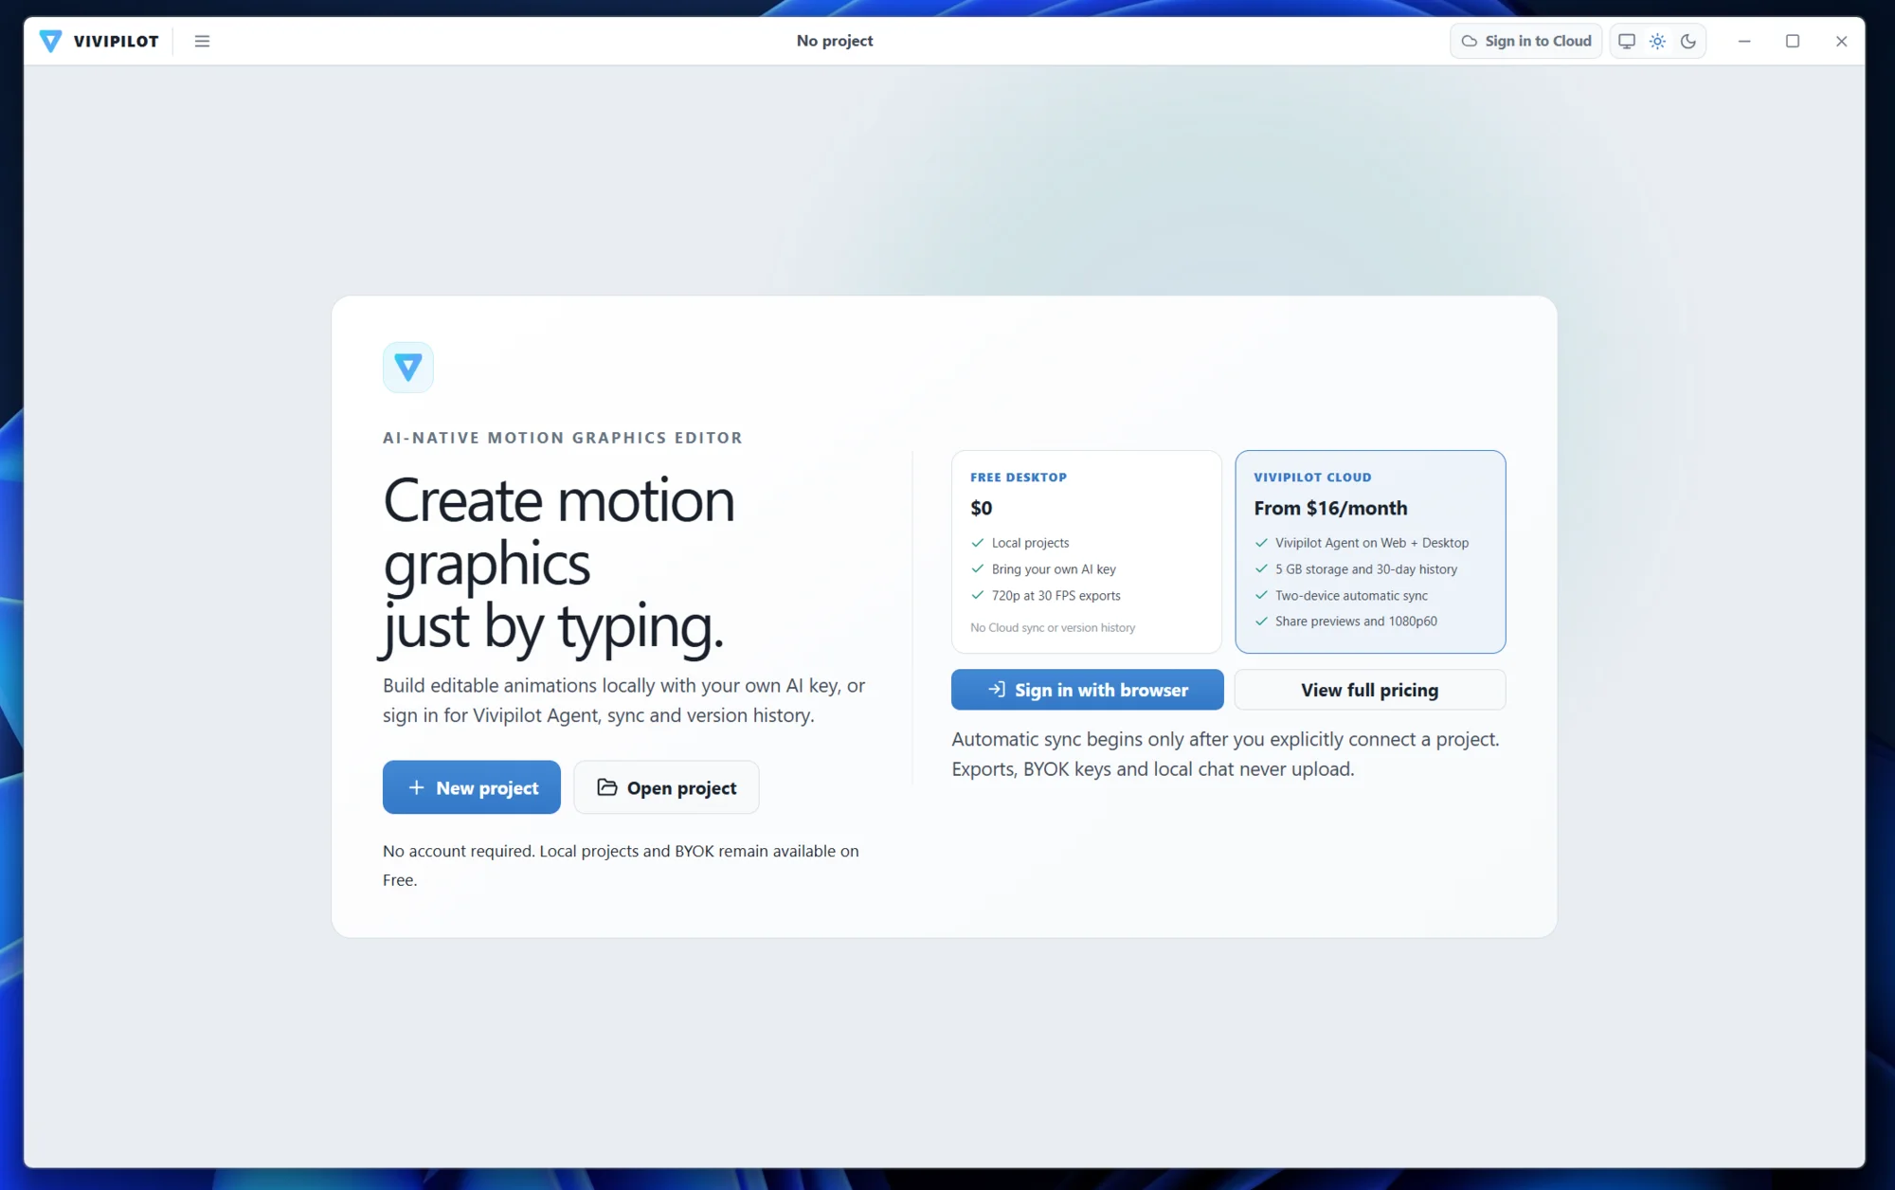Click the 'Automatic sync begins only' notice text
The image size is (1895, 1190).
tap(1225, 754)
